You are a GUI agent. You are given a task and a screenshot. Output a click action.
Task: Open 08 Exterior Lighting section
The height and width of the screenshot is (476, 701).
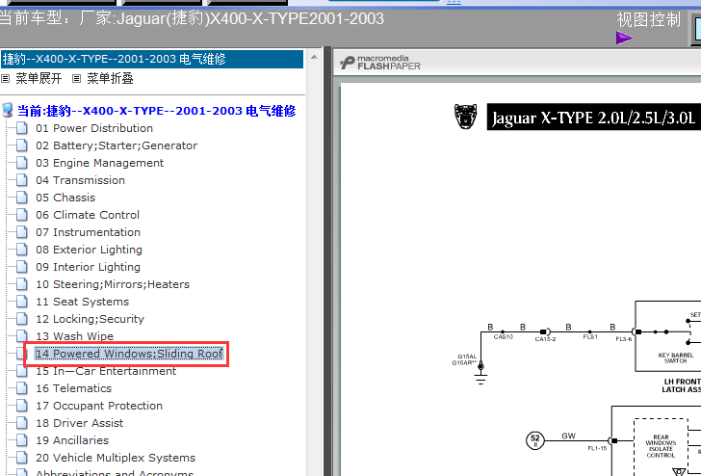click(89, 250)
